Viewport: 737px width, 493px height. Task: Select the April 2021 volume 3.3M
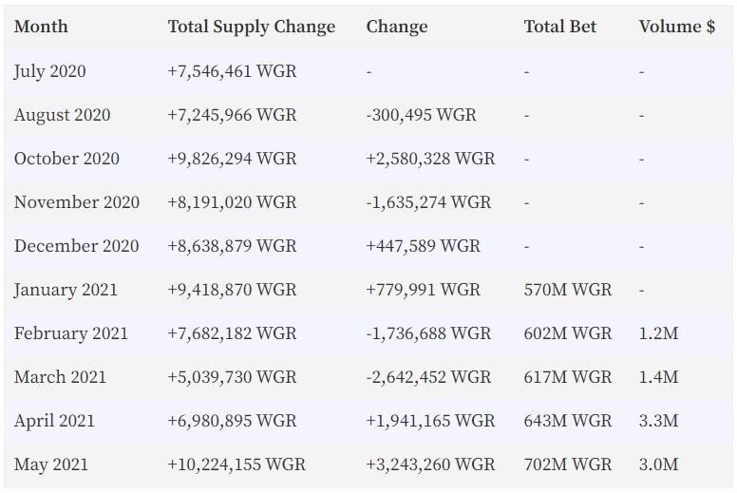tap(658, 421)
